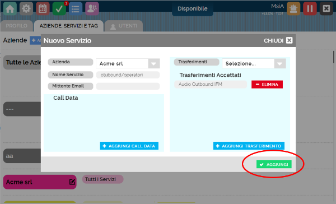336x204 pixels.
Task: Click AGGIUNGI TRASFERIMENTO button
Action: tap(249, 146)
